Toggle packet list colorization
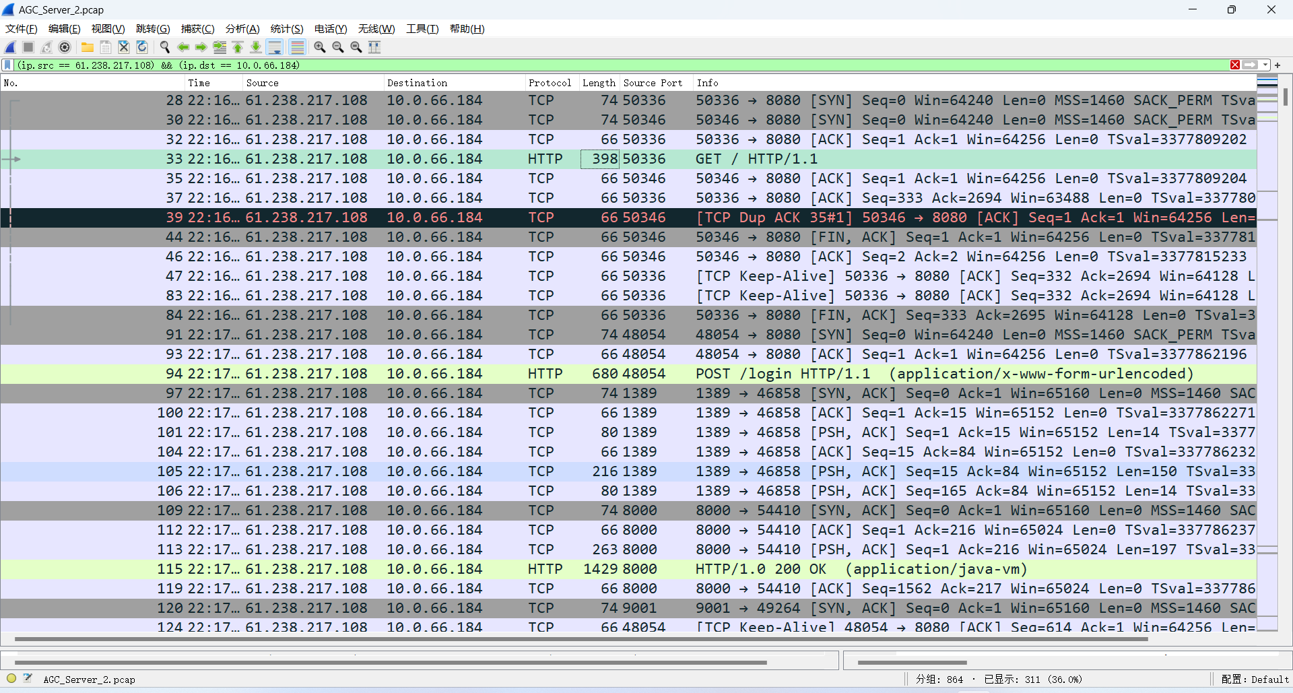Image resolution: width=1293 pixels, height=693 pixels. click(297, 47)
